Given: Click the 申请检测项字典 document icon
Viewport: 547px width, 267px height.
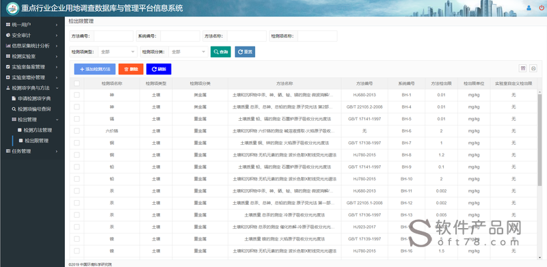Looking at the screenshot, I should [14, 98].
